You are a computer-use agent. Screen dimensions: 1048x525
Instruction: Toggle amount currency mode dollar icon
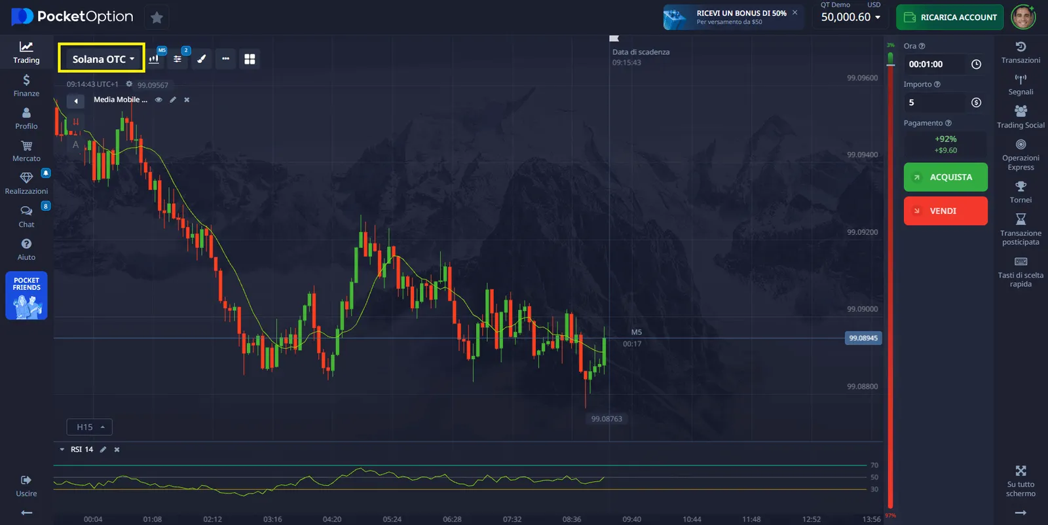point(976,103)
